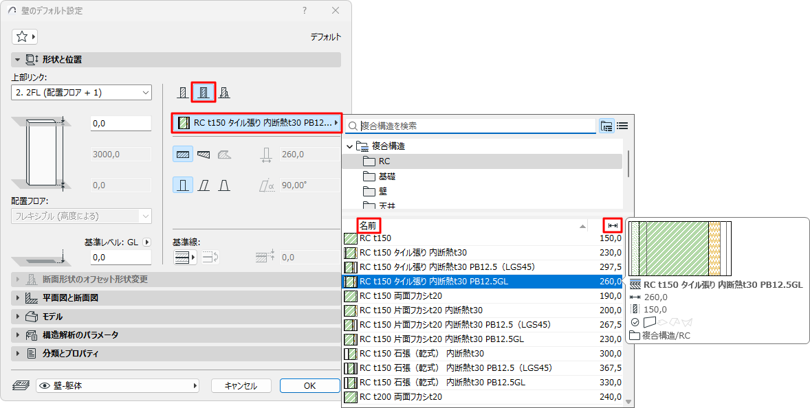810x408 pixels.
Task: Select the RC folder in the tree
Action: pyautogui.click(x=483, y=161)
